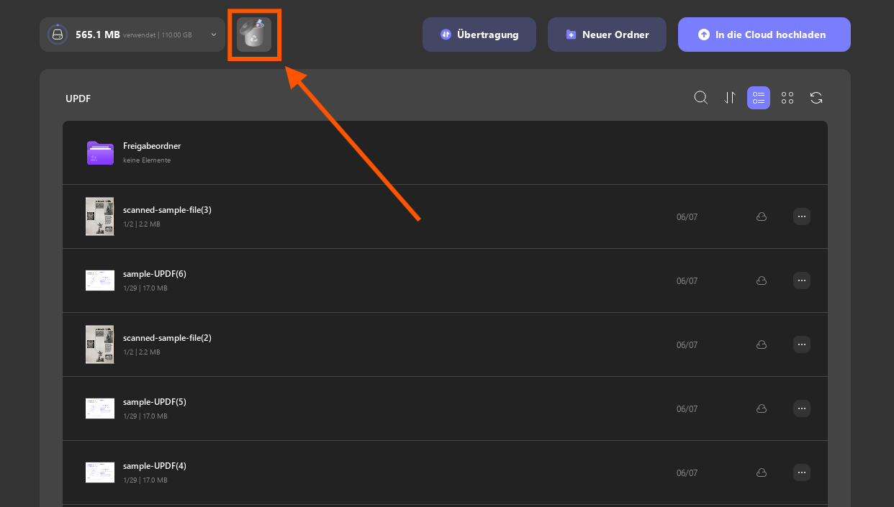The height and width of the screenshot is (507, 894).
Task: Expand the storage usage dropdown chevron
Action: tap(214, 35)
